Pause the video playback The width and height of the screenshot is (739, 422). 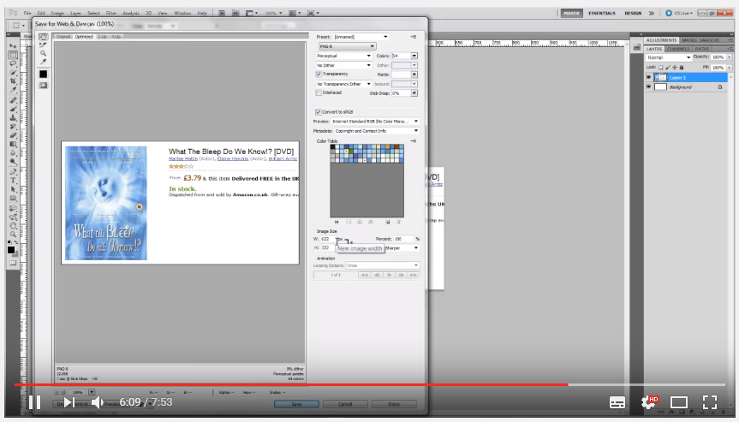click(34, 401)
